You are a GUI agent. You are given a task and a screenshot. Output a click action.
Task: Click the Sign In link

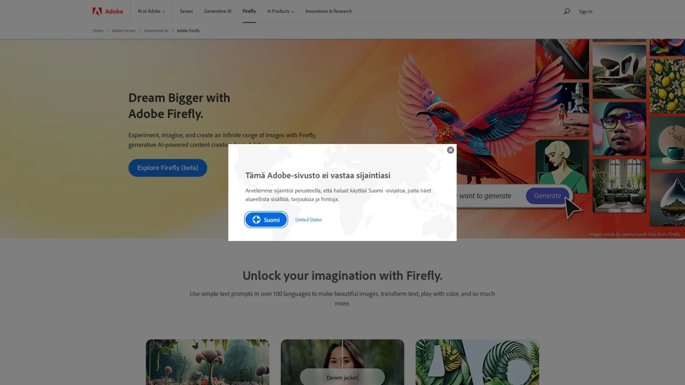585,11
